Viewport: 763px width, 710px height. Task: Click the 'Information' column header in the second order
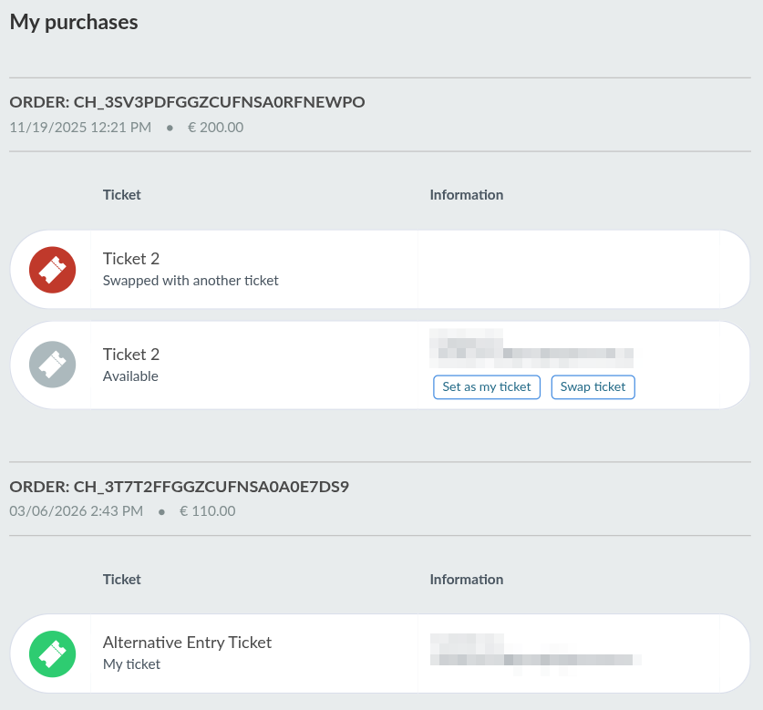[466, 579]
